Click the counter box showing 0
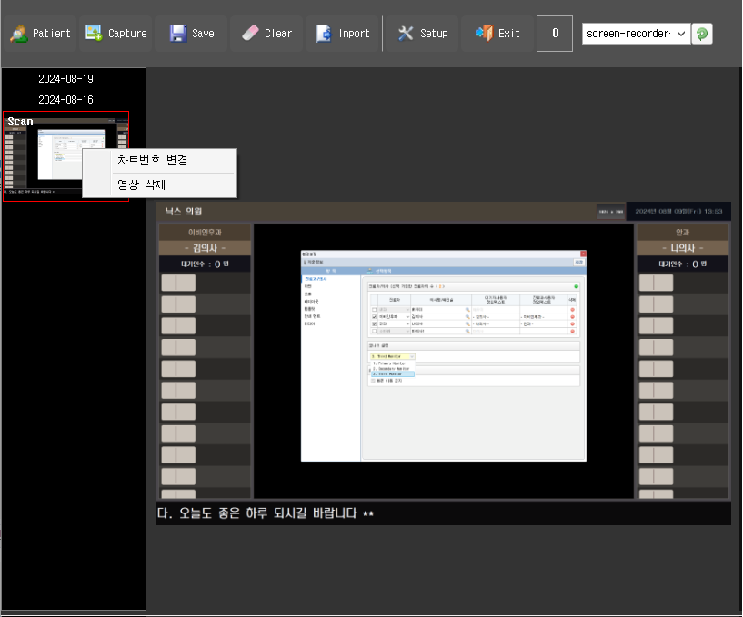The width and height of the screenshot is (743, 617). coord(555,34)
